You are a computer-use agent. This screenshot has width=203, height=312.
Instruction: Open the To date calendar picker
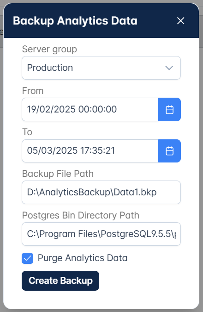click(x=169, y=151)
